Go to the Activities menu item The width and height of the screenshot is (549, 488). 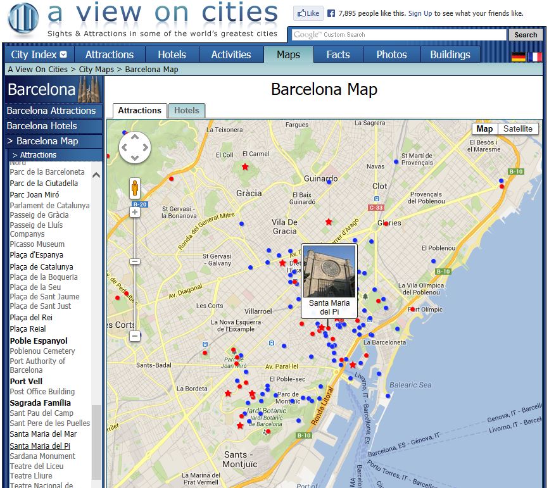[231, 54]
